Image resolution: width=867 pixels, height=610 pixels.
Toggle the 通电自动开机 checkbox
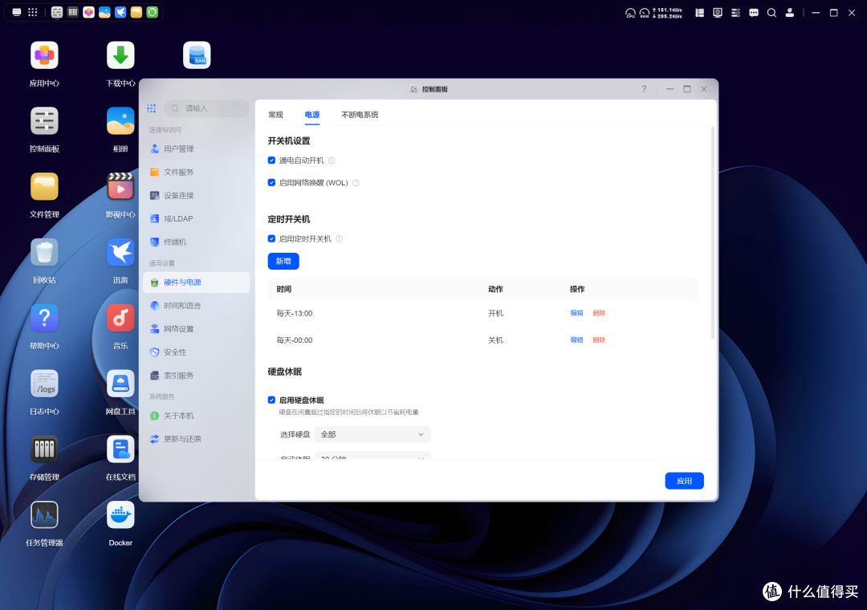[271, 161]
